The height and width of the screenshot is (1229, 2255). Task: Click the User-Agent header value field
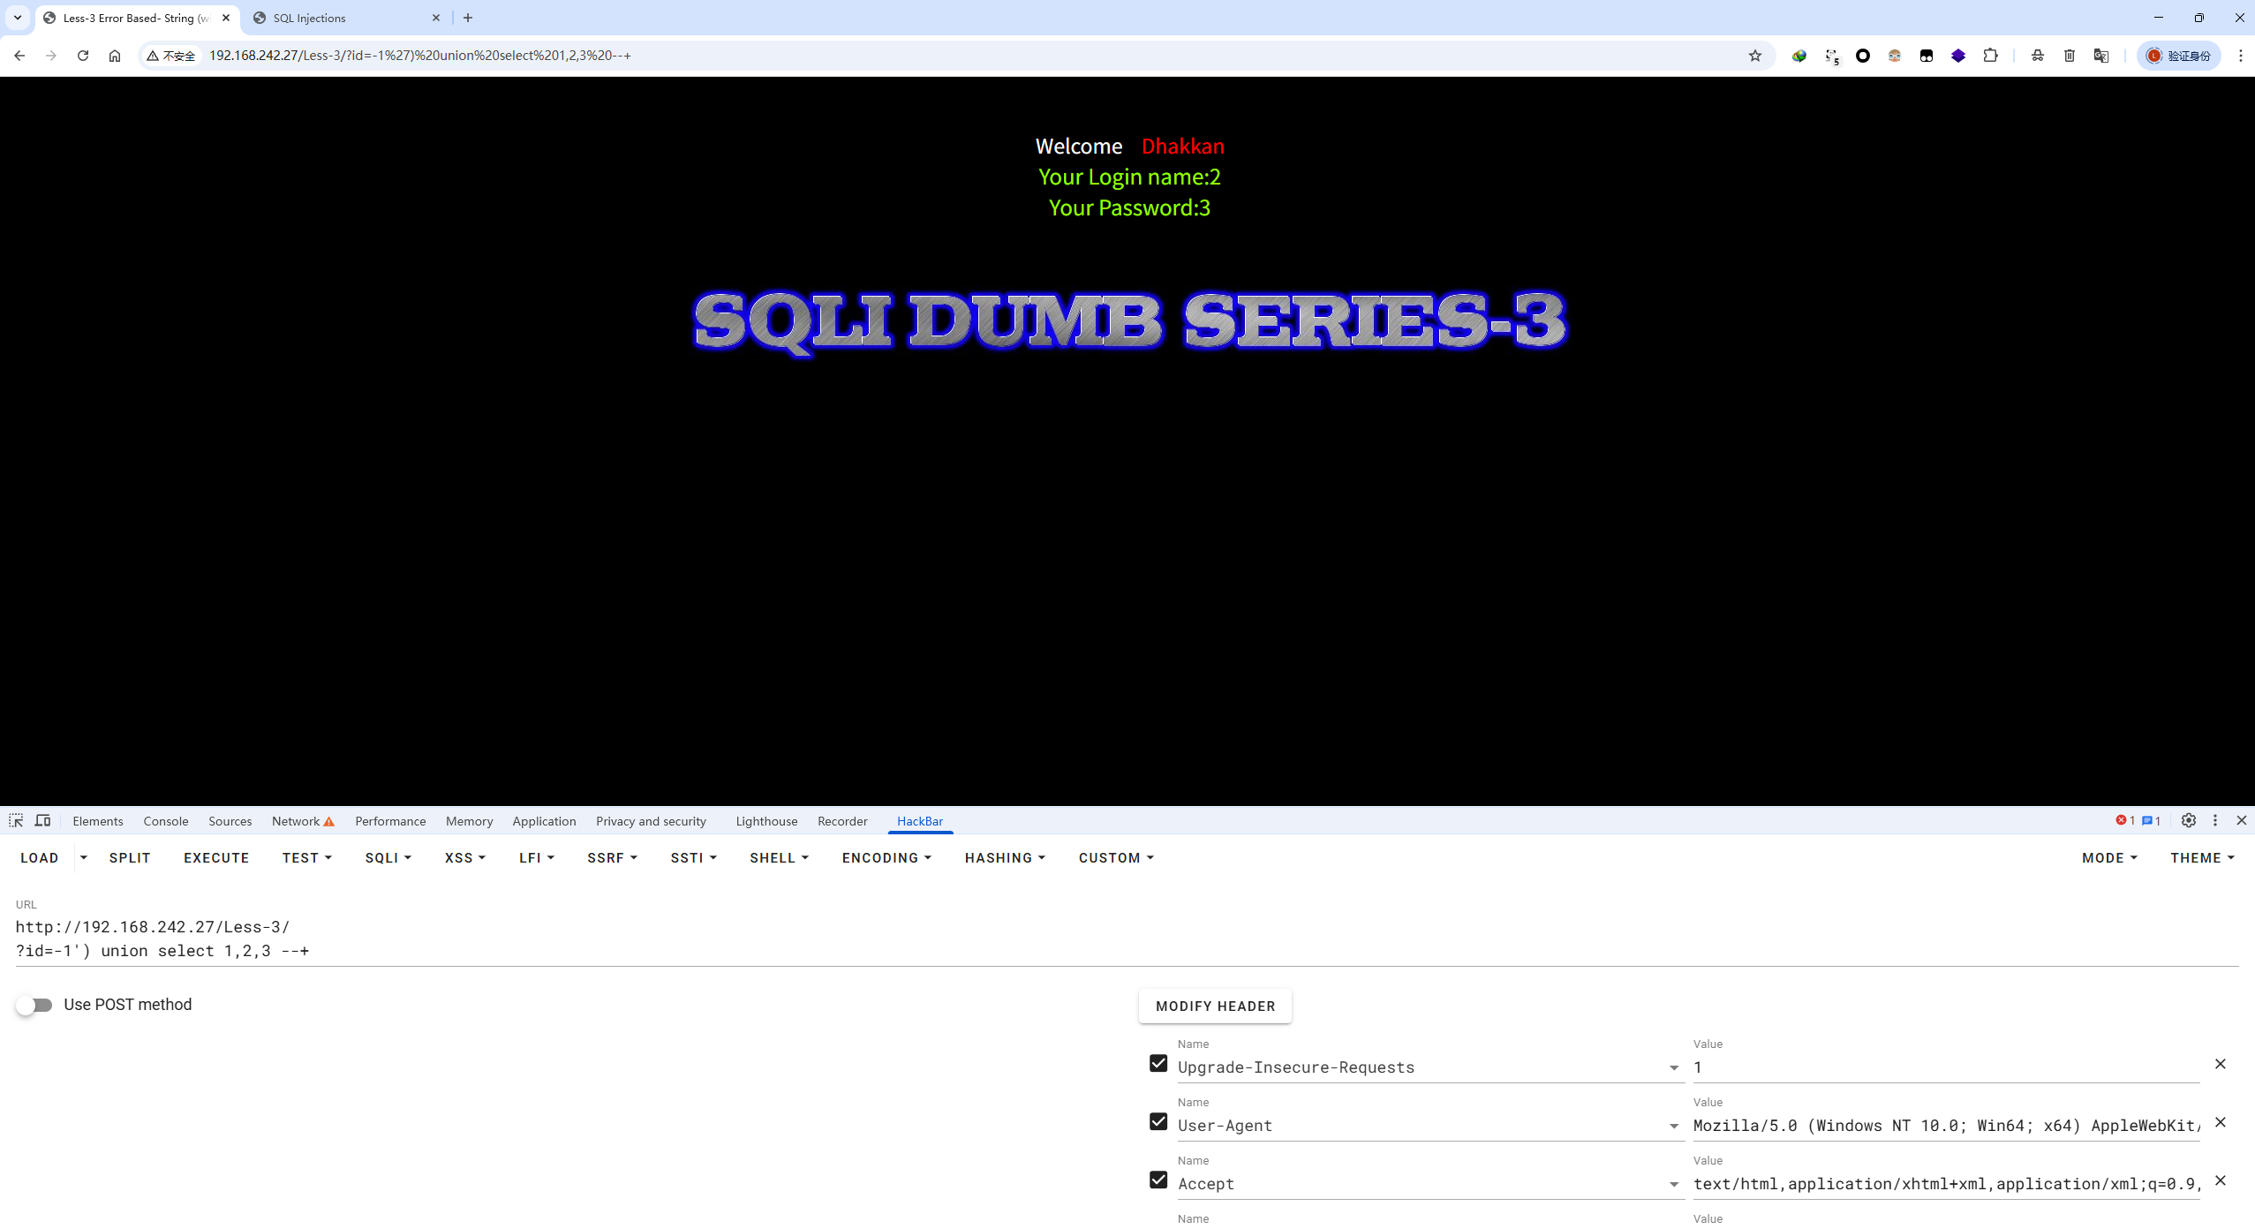click(x=1947, y=1127)
